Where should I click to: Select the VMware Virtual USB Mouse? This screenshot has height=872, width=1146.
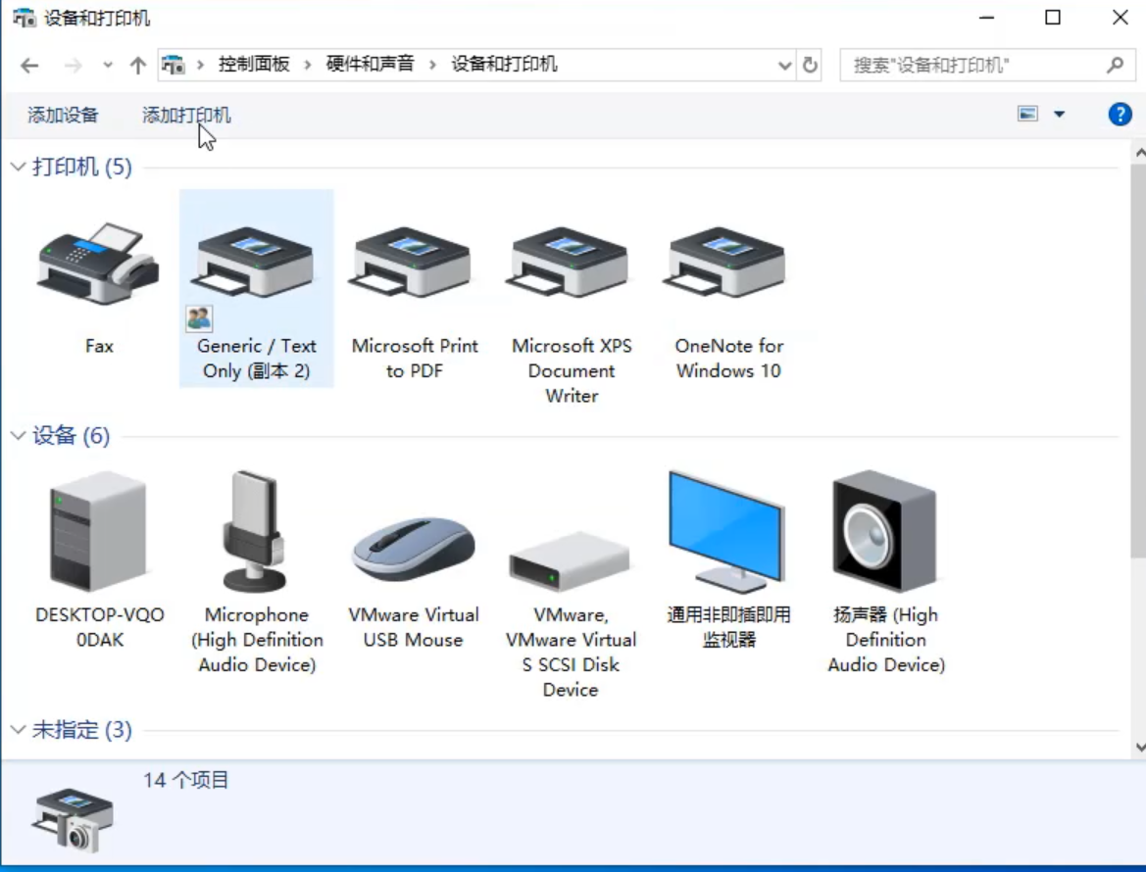pos(413,549)
